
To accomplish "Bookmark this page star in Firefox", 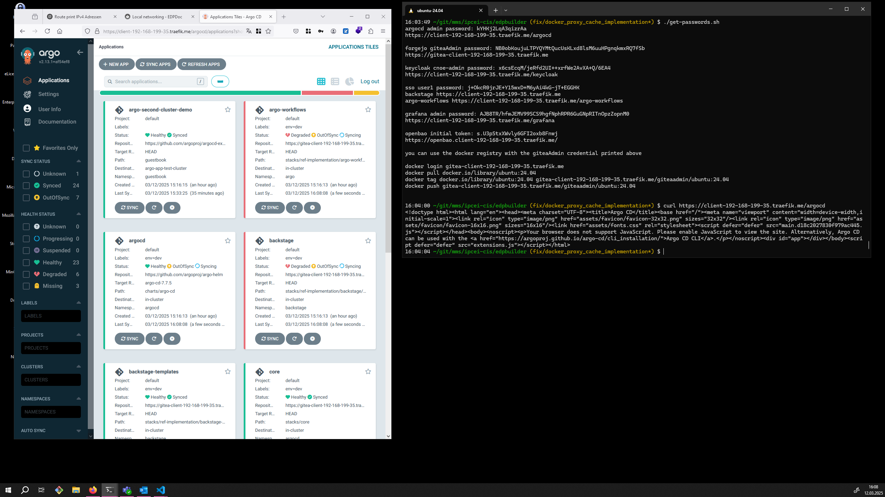I will point(268,31).
